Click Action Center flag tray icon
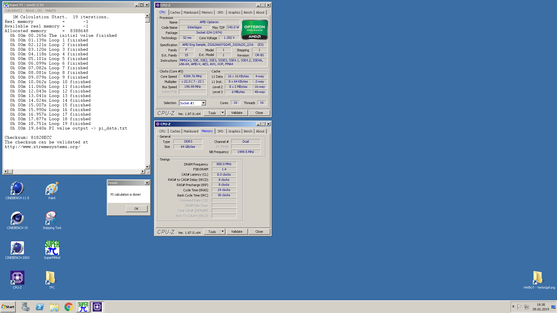 (519, 307)
